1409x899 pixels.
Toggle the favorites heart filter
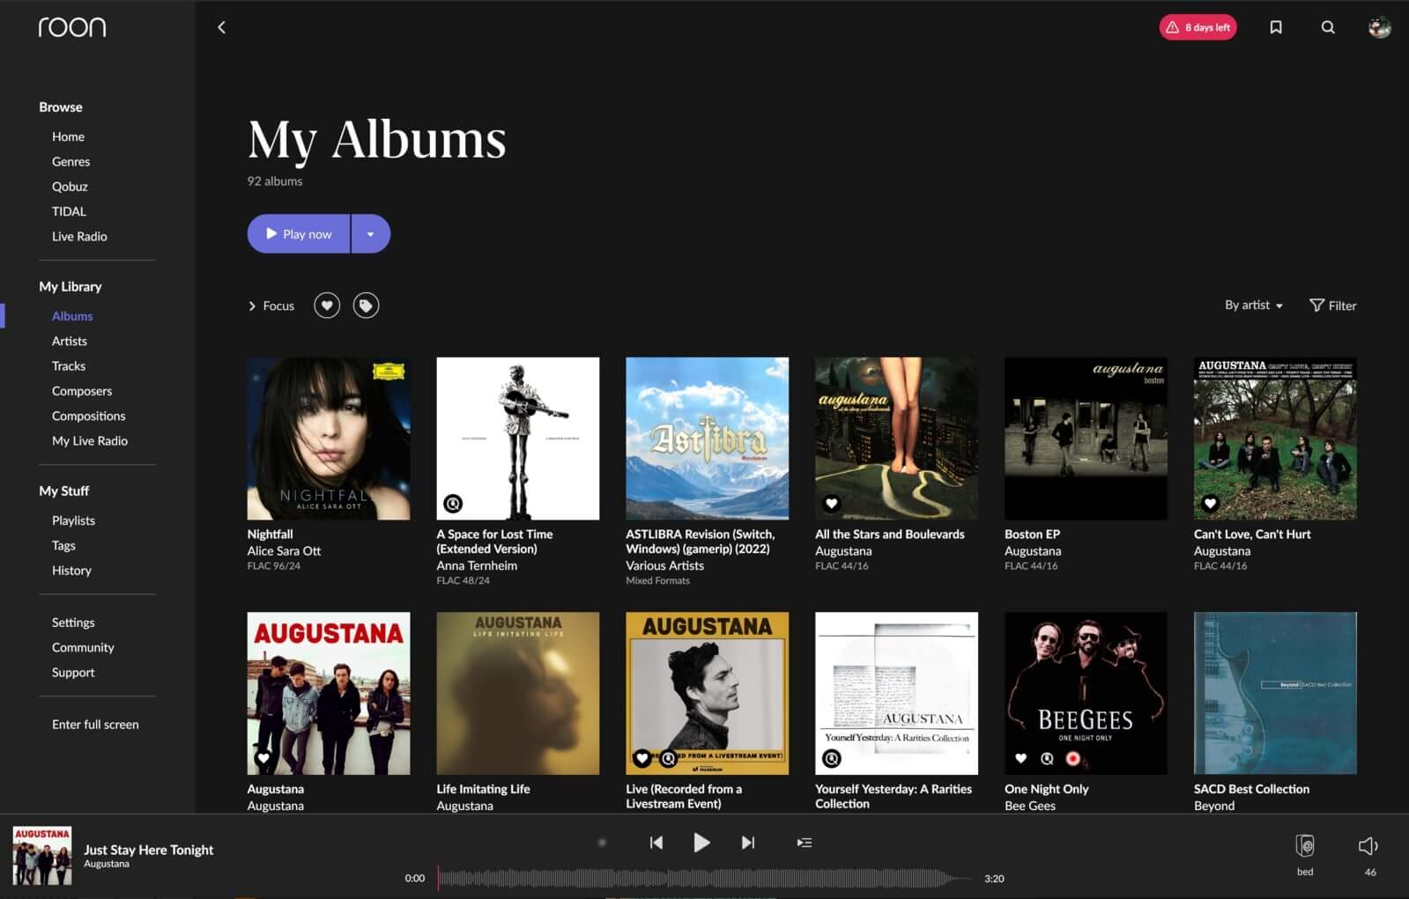pyautogui.click(x=327, y=306)
